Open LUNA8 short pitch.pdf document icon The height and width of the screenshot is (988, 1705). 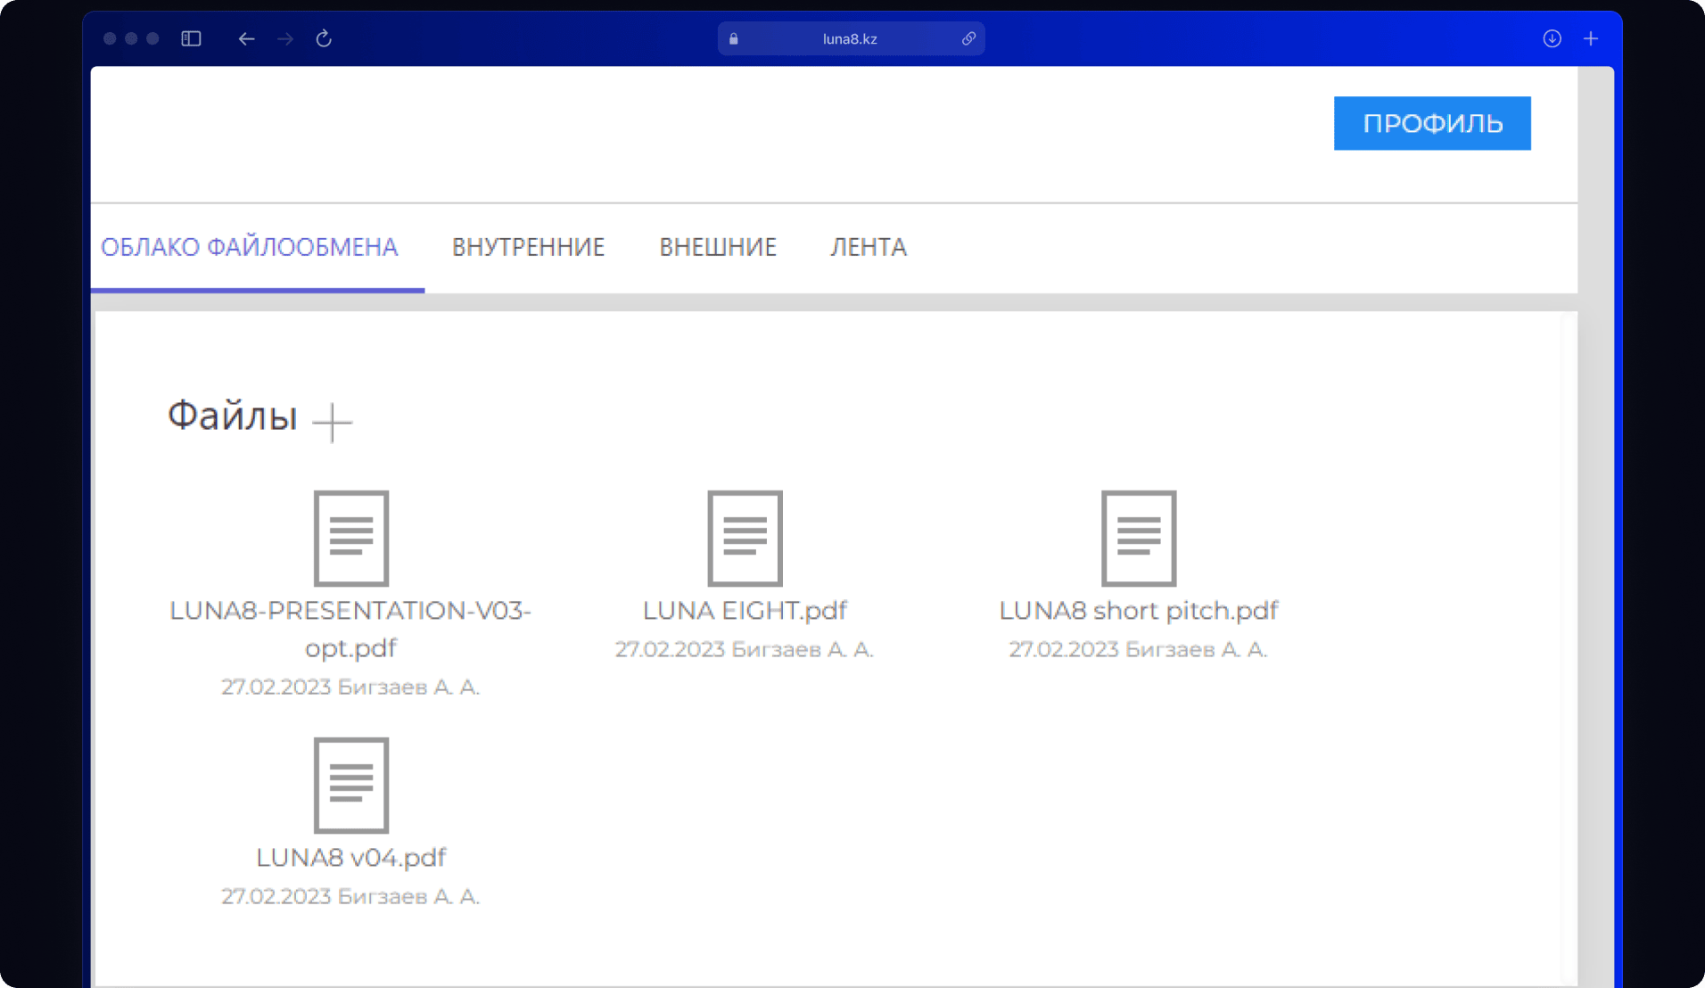click(x=1138, y=538)
